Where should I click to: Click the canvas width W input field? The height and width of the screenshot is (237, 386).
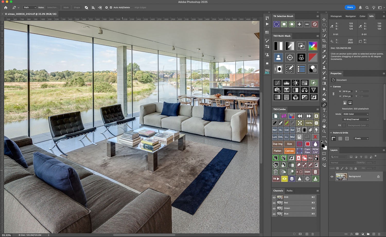347,91
